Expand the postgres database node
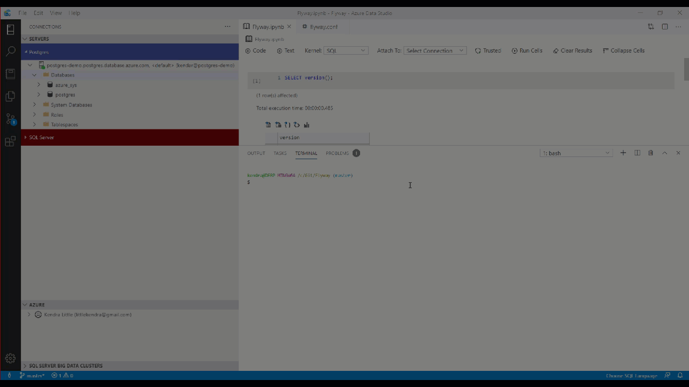The width and height of the screenshot is (689, 387). (x=39, y=95)
